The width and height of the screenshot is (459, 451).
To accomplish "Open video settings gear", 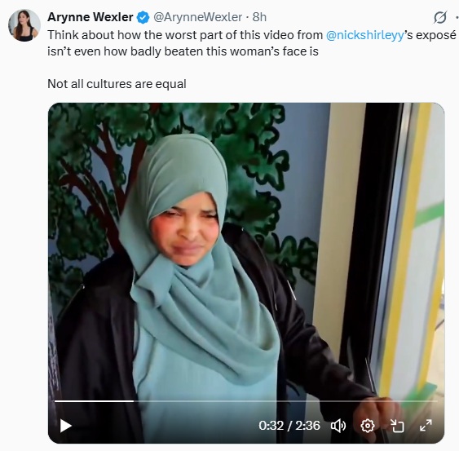I will tap(368, 426).
